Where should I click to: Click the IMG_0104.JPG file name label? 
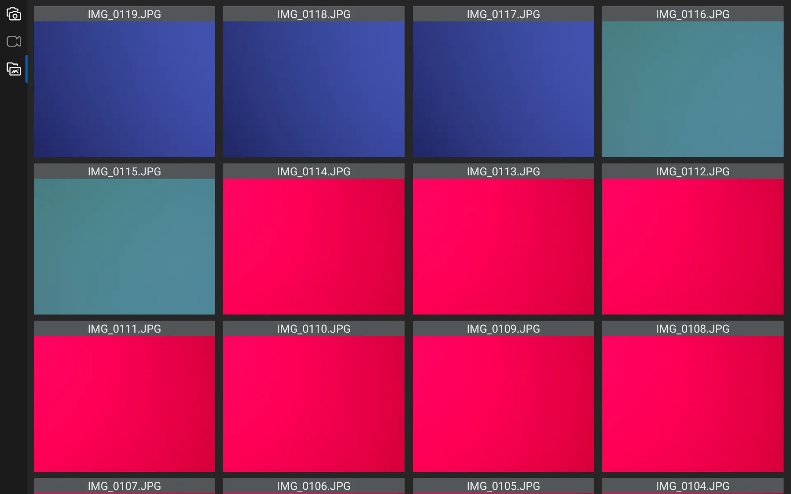point(693,486)
